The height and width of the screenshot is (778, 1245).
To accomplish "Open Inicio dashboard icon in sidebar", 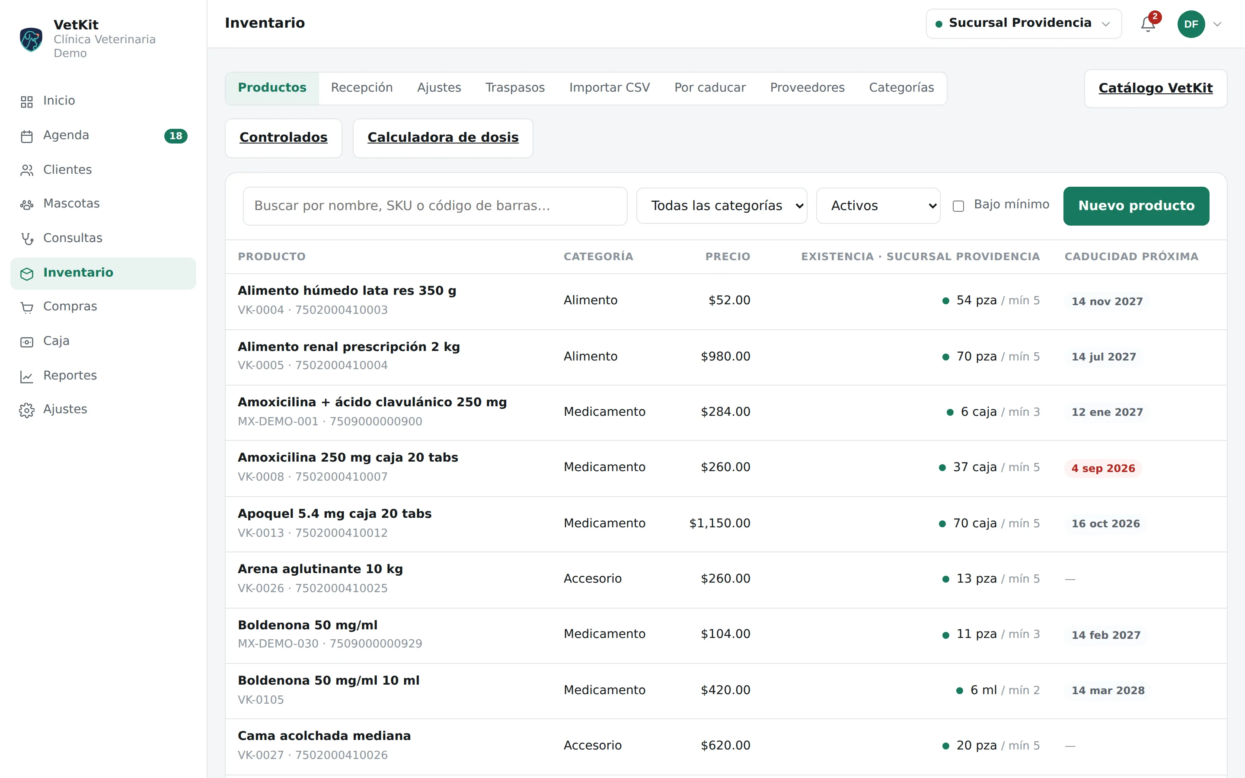I will point(27,102).
